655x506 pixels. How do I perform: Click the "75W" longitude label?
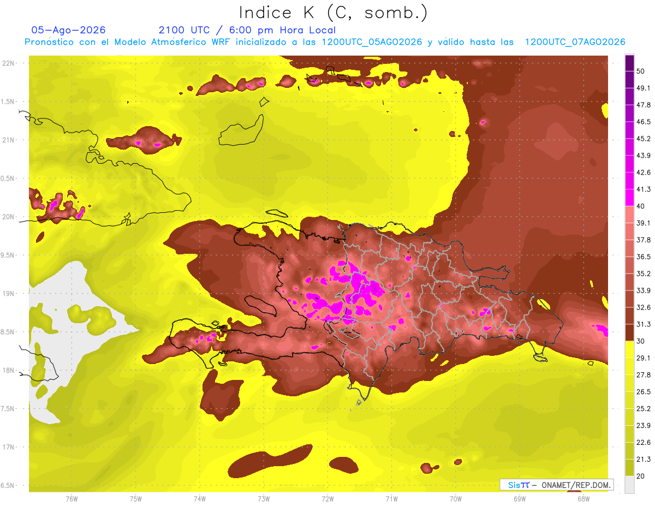(136, 498)
